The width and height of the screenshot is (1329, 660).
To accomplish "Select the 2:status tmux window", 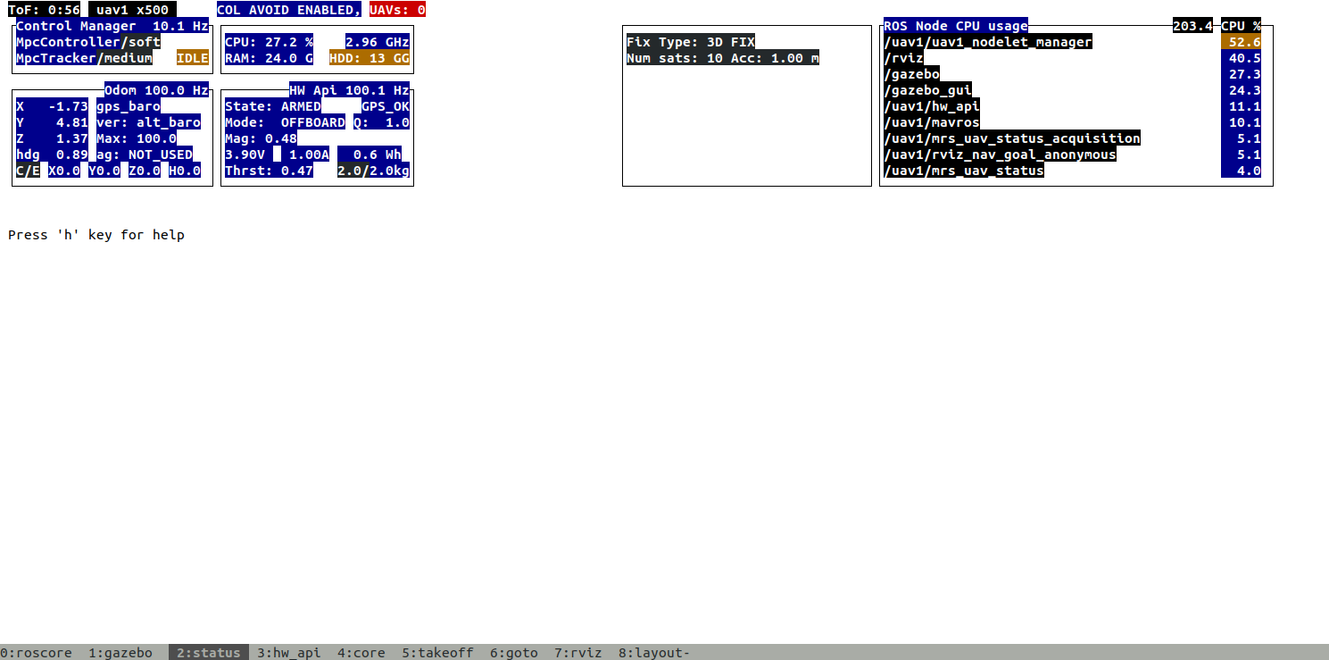I will (x=208, y=653).
